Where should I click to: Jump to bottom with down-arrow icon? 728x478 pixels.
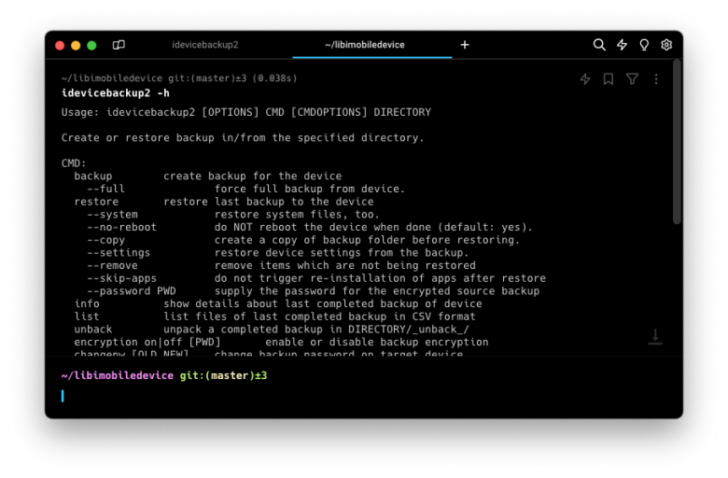pyautogui.click(x=654, y=337)
